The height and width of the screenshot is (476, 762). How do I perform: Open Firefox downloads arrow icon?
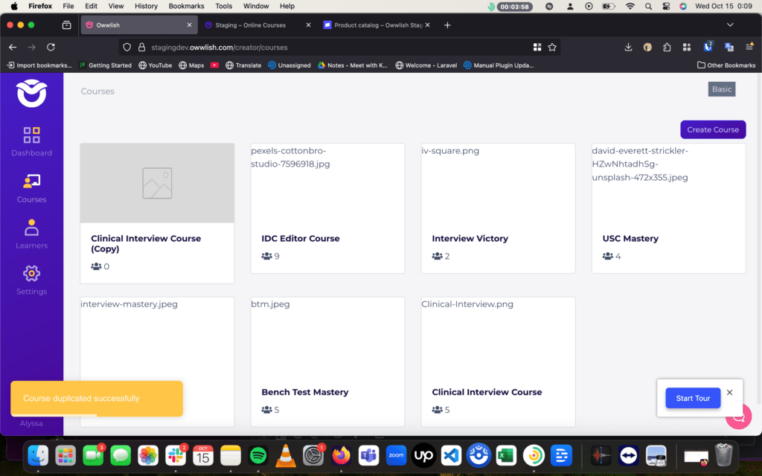point(628,47)
